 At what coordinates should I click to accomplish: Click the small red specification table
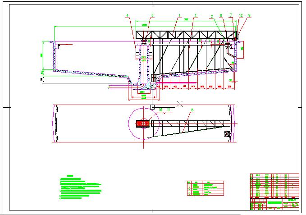(206, 188)
